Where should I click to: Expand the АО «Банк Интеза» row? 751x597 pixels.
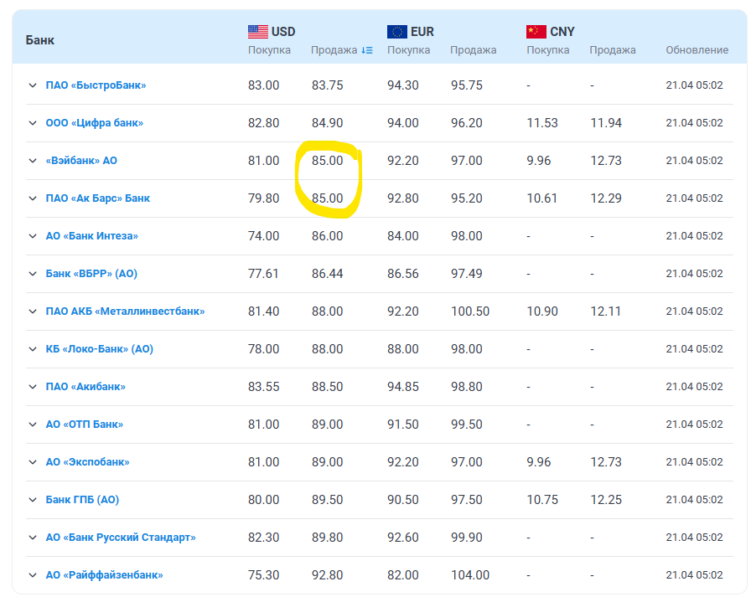click(x=33, y=236)
